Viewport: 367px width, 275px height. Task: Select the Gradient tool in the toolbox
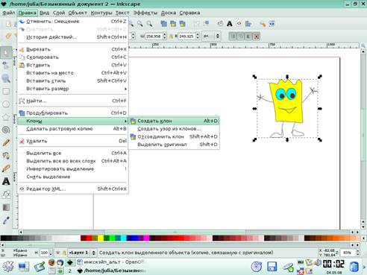pos(6,207)
